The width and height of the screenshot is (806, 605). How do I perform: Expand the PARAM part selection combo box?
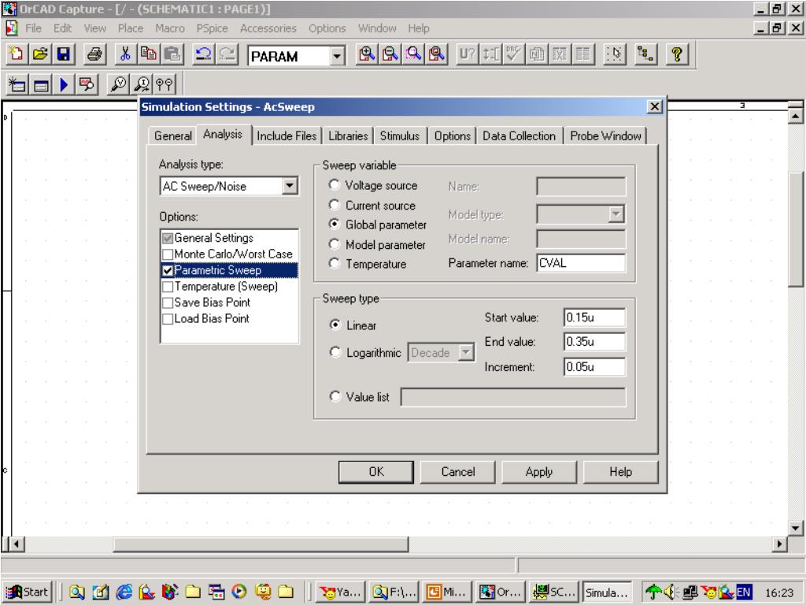[x=338, y=57]
